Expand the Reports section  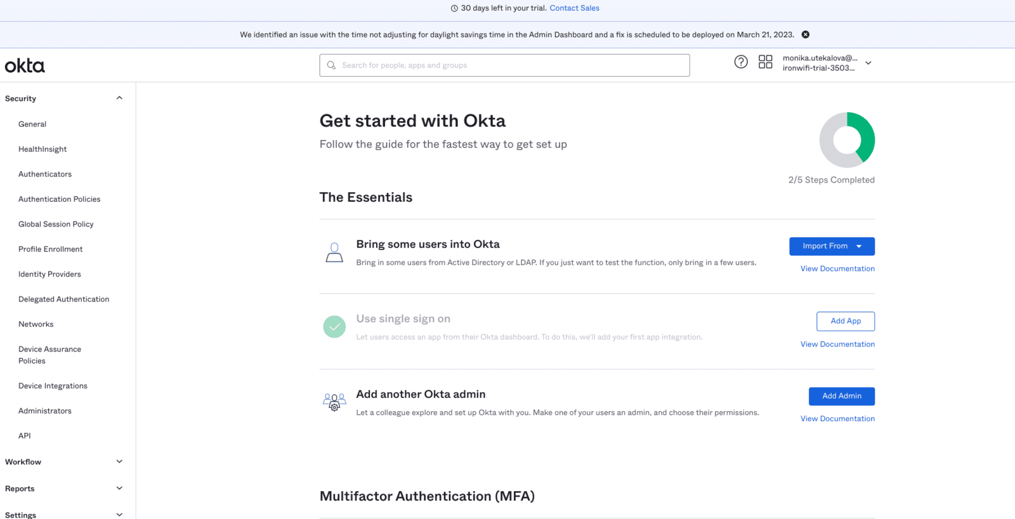119,489
